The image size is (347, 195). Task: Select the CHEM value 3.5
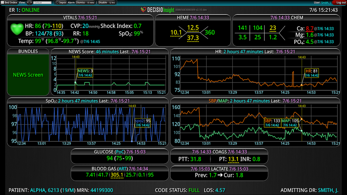(243, 37)
